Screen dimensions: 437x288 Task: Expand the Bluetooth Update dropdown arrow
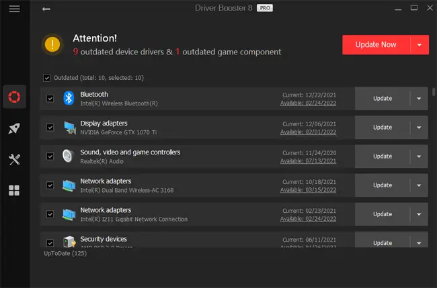coord(419,99)
